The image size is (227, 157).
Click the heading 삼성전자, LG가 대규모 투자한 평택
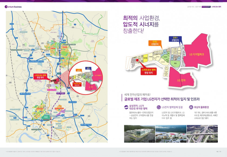tap(138, 107)
